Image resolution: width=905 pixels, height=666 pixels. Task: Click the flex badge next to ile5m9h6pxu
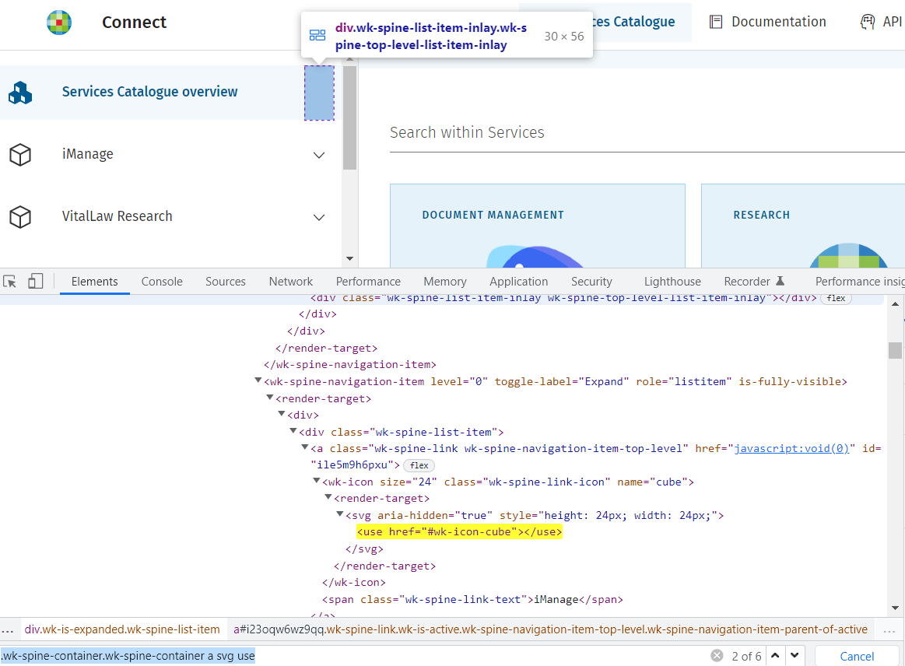419,465
